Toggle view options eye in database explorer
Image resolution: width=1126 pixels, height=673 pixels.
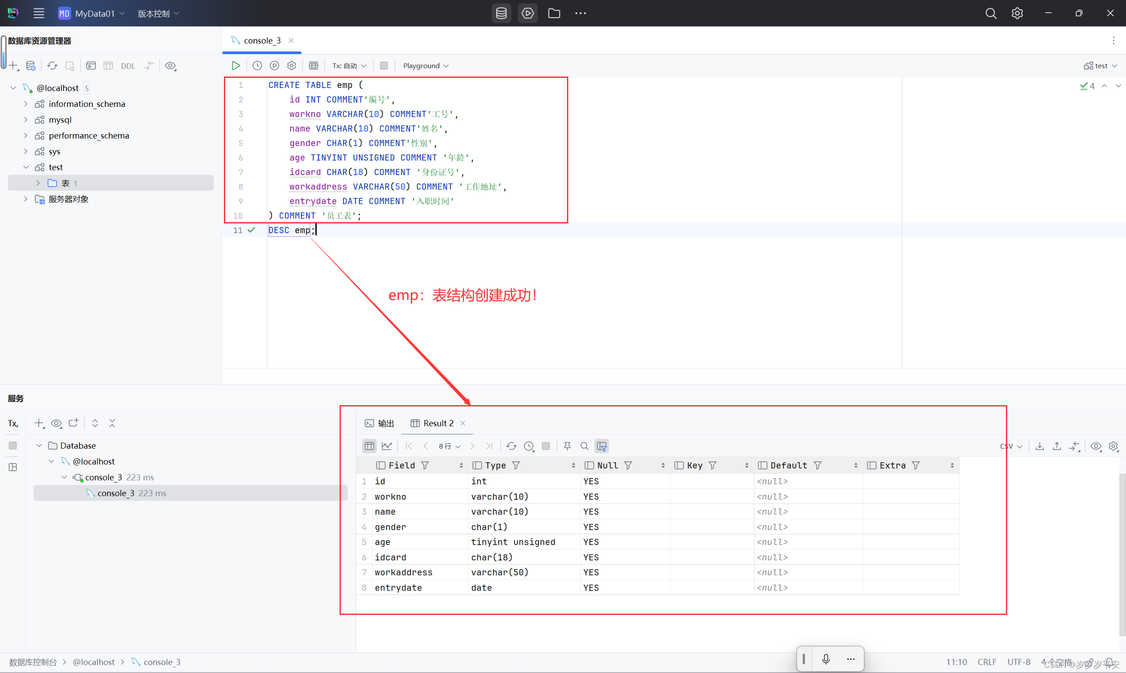click(171, 66)
